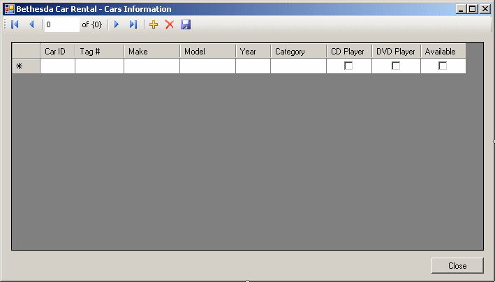Click the empty Category cell
Screen dimensions: 495x282
point(299,66)
